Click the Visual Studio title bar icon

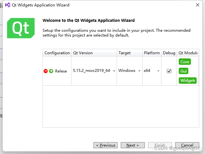[8, 5]
